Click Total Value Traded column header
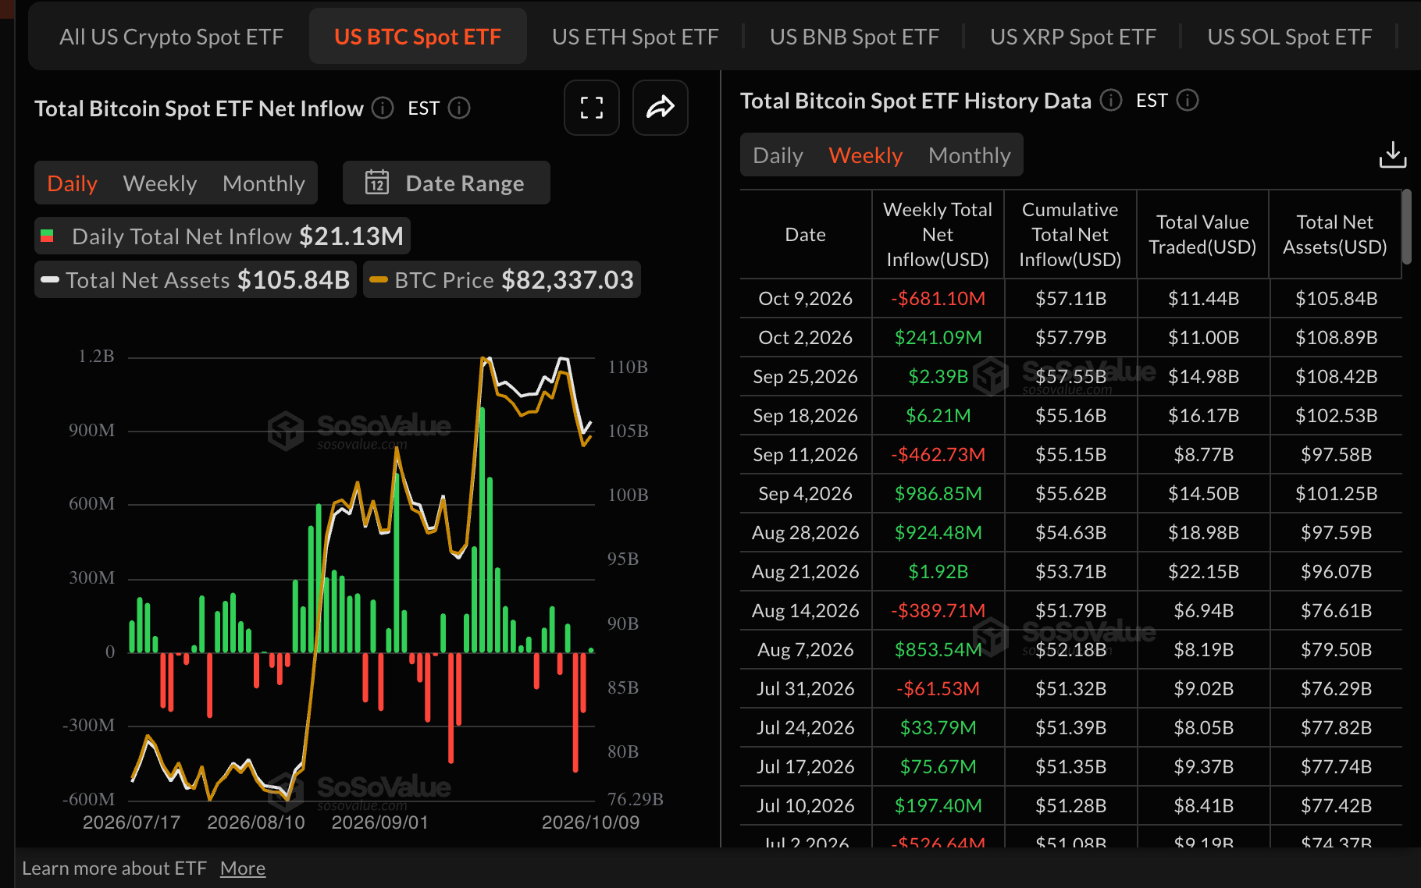Screen dimensions: 1421x888 tap(1202, 234)
